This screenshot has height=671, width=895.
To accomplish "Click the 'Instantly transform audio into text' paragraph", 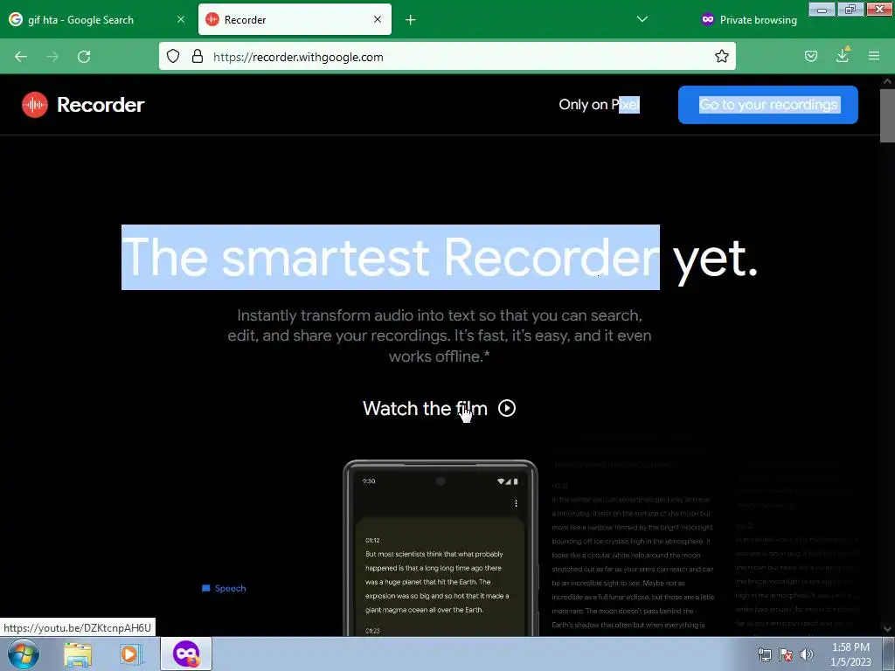I will tap(440, 336).
